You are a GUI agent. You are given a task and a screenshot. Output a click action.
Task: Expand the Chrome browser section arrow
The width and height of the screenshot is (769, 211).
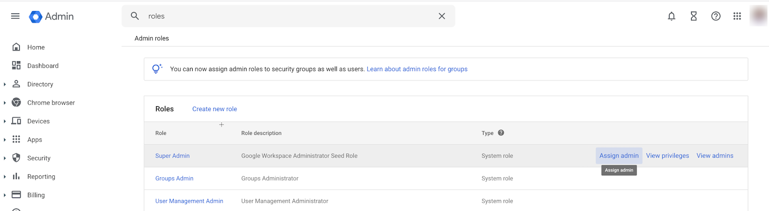5,103
